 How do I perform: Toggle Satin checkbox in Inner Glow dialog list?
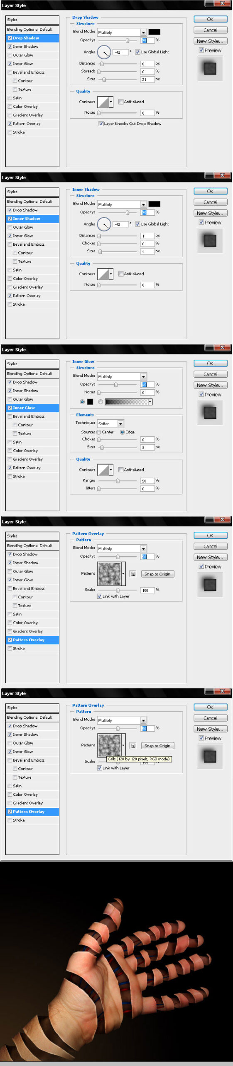pos(10,442)
